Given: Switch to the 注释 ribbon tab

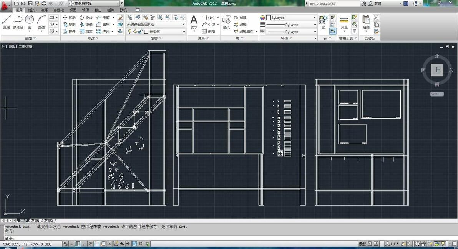Looking at the screenshot, I should click(x=44, y=10).
